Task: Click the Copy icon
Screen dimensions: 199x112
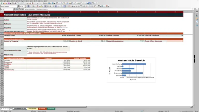Action: (x=24, y=3)
